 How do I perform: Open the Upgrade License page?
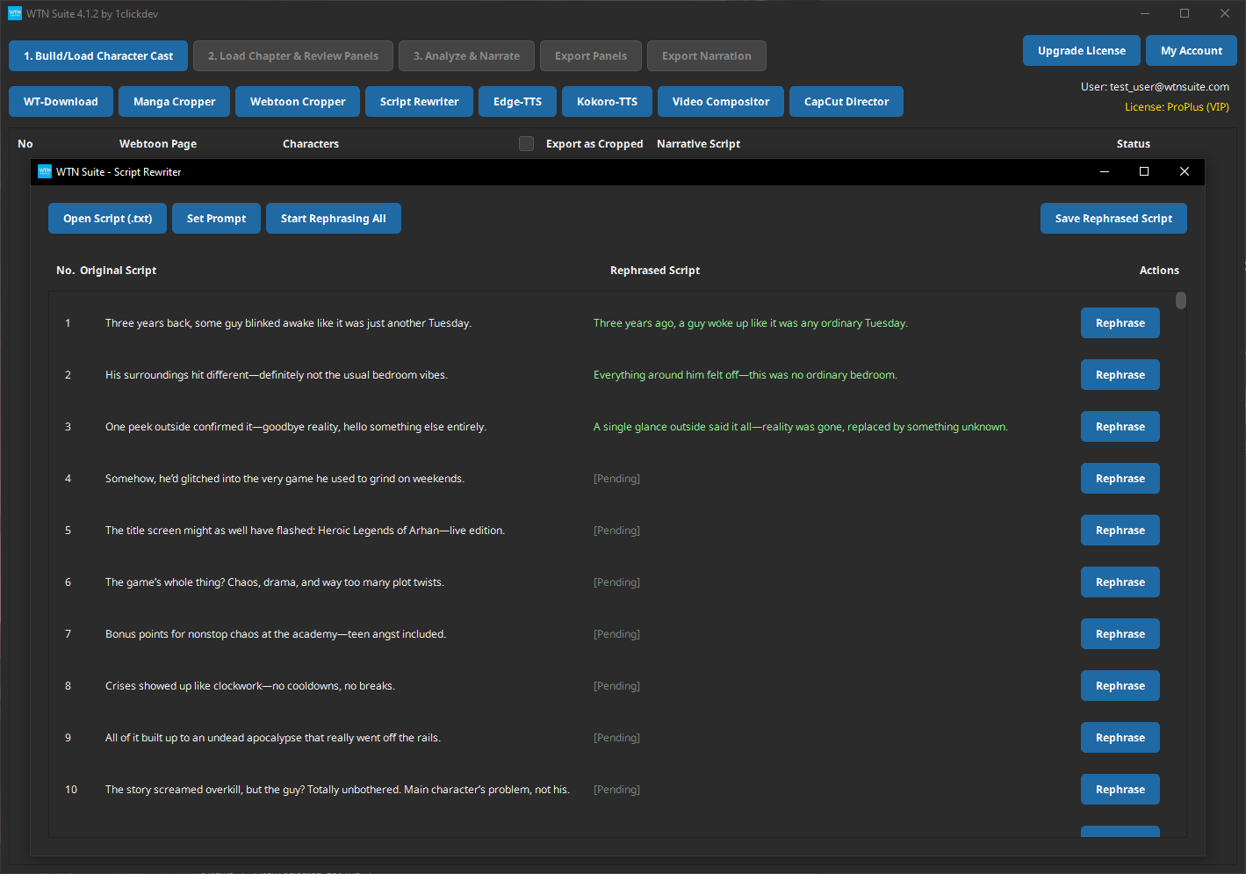click(1081, 50)
